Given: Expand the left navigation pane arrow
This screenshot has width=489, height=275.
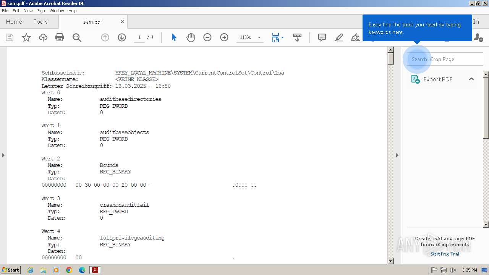Looking at the screenshot, I should [x=3, y=155].
